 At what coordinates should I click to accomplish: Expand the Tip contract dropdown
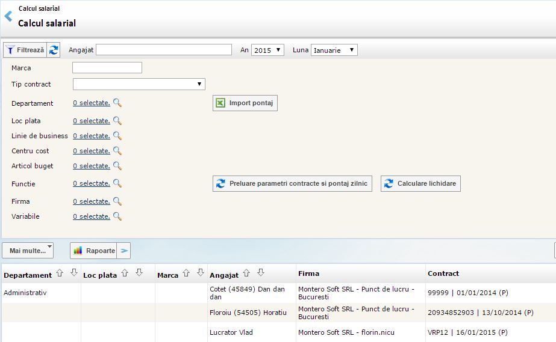139,84
